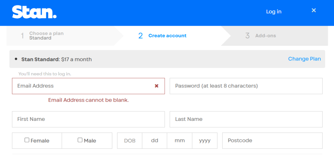Click the 'Stan Standard: $17 a month' text

56,59
